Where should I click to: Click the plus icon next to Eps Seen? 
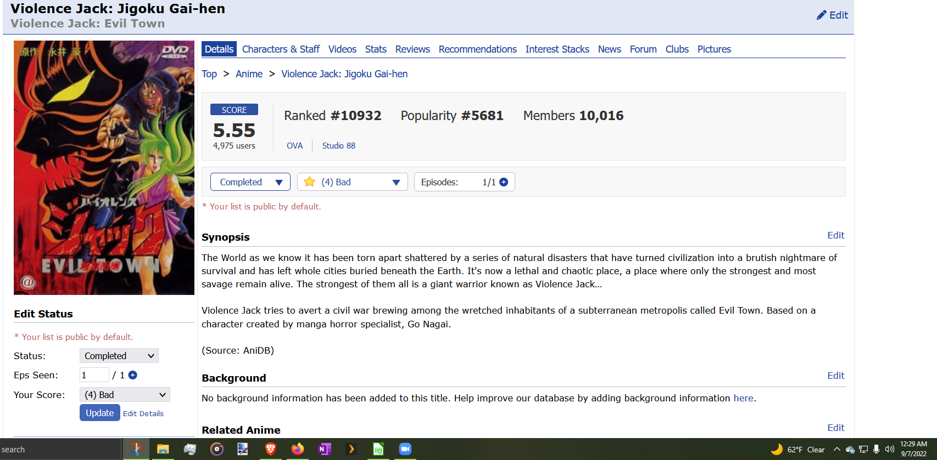point(132,375)
